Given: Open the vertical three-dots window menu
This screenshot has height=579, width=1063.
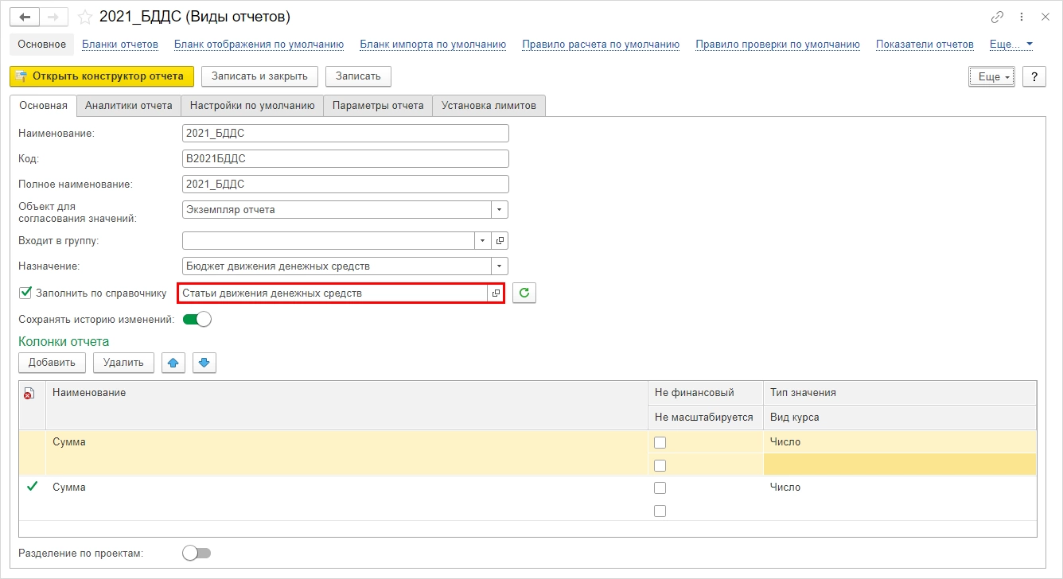Looking at the screenshot, I should point(1022,17).
